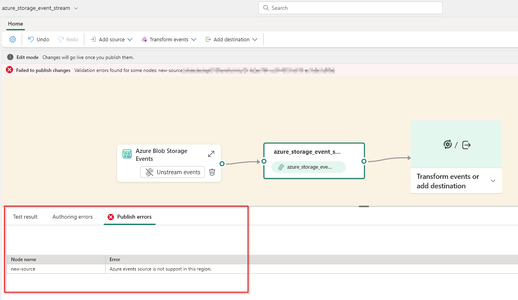Click the Unstream events button
This screenshot has height=300, width=518.
[x=173, y=172]
